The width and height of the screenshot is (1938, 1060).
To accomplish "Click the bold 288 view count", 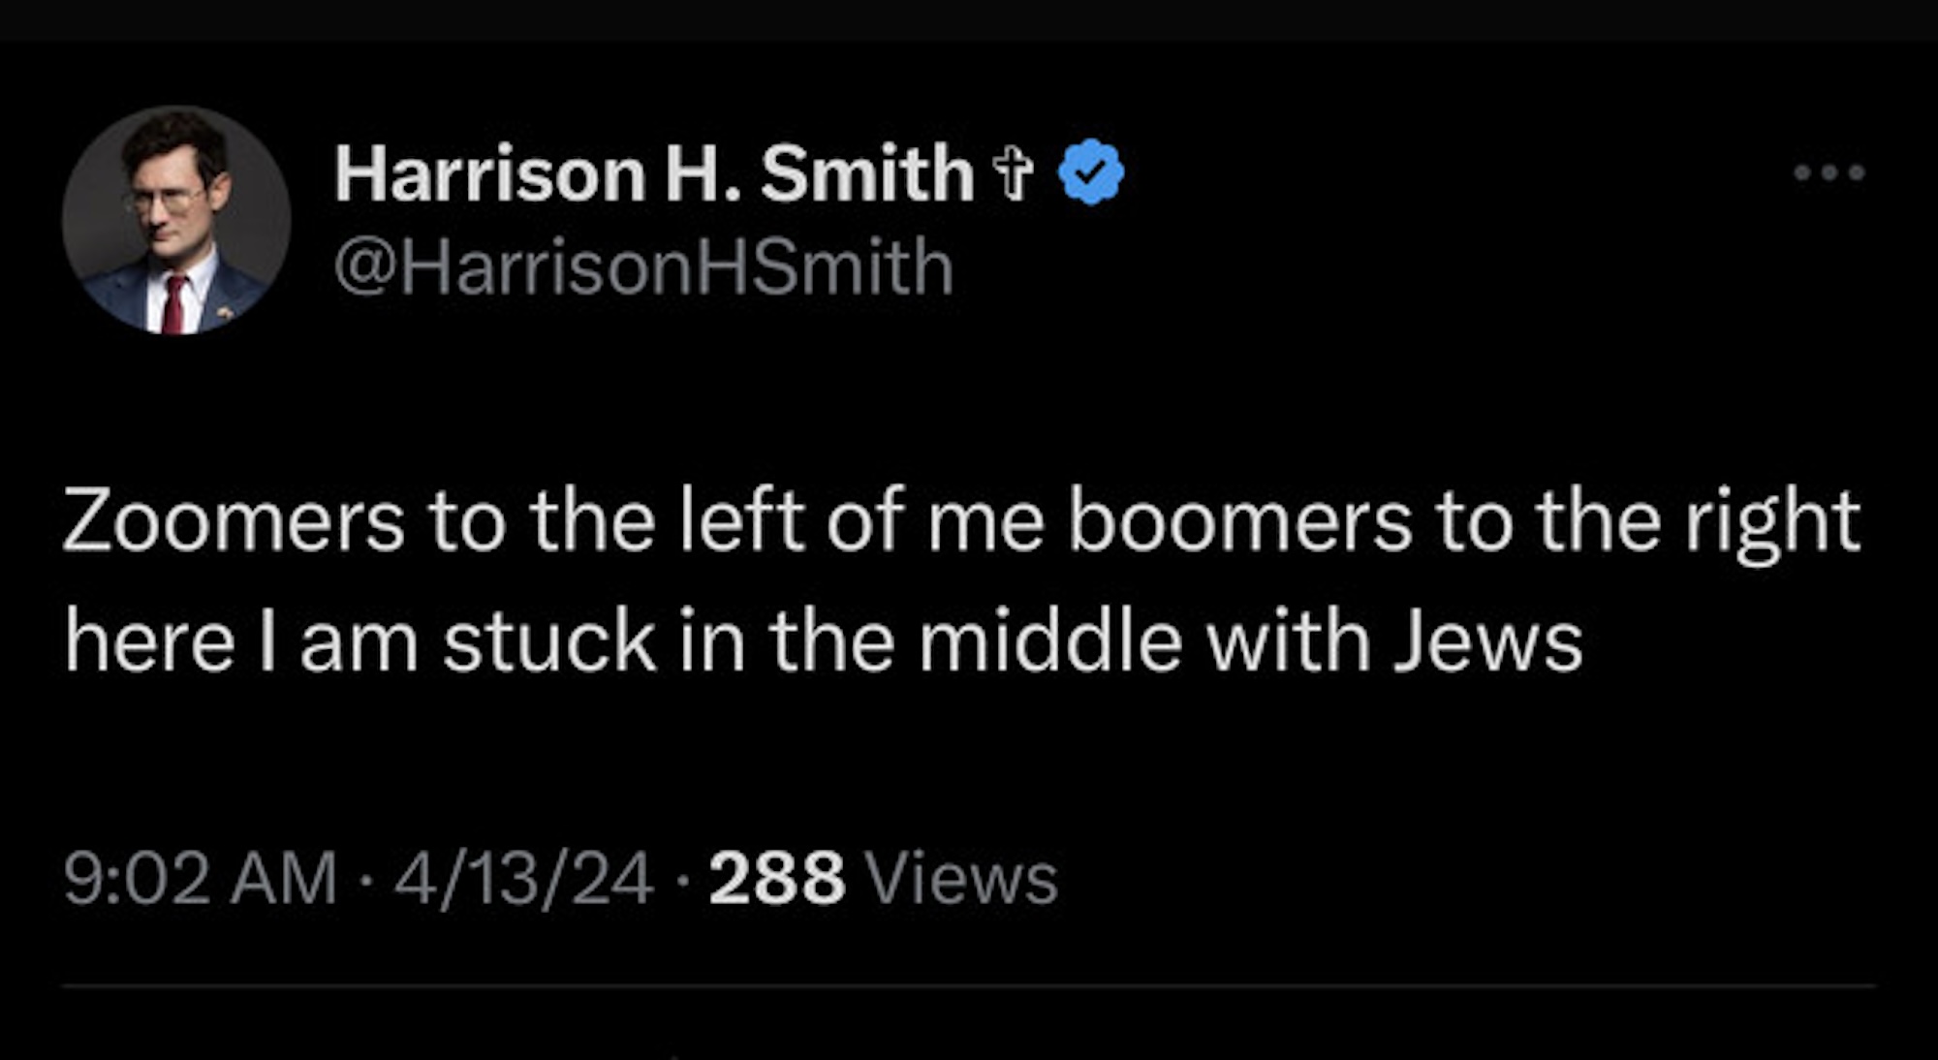I will [x=777, y=879].
